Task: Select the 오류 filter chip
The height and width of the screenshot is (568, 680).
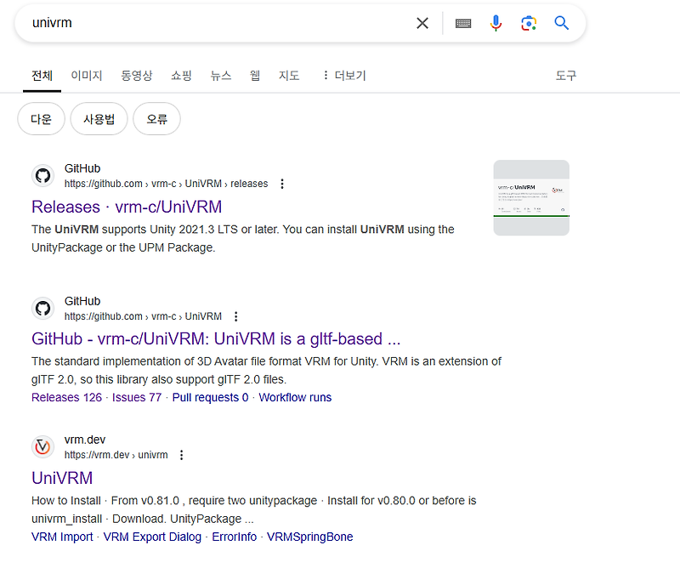Action: click(156, 119)
